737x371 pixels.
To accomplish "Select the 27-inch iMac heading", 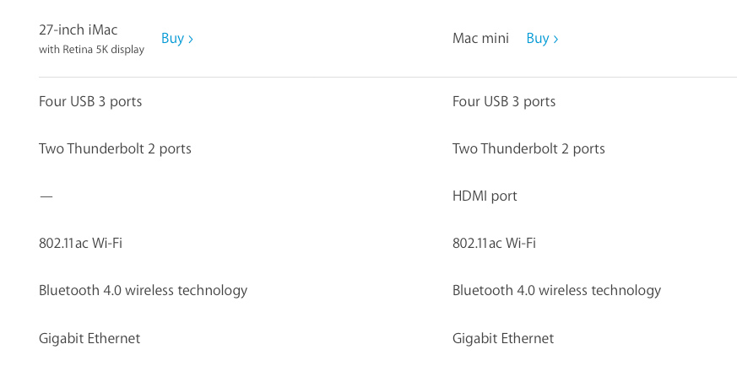I will (x=78, y=30).
